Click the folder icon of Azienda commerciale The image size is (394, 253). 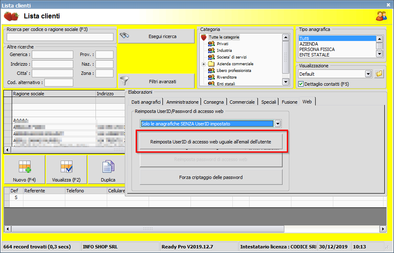point(211,64)
